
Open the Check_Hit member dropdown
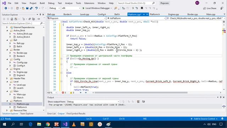coord(196,18)
